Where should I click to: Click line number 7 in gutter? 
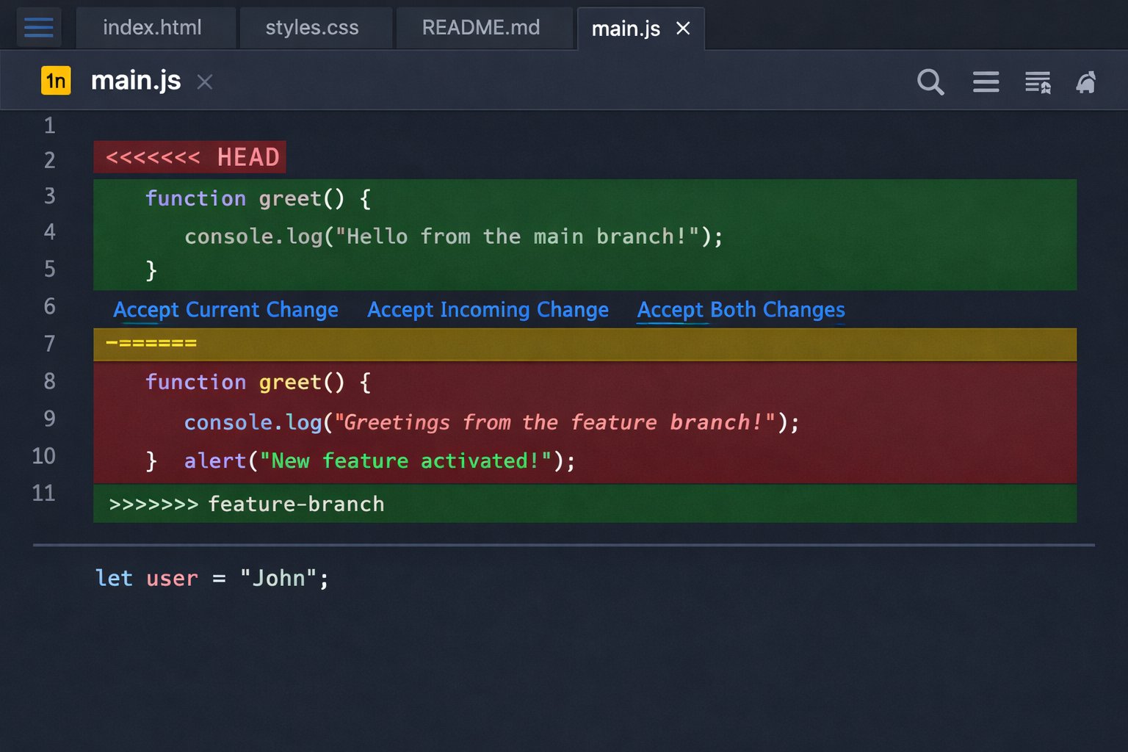click(x=49, y=344)
